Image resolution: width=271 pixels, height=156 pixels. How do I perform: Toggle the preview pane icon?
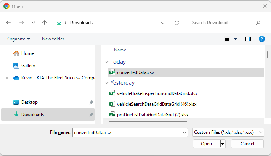(x=248, y=39)
